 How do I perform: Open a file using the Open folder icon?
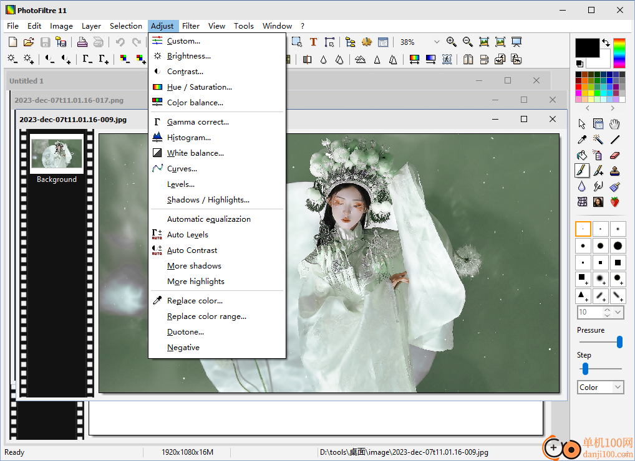tap(29, 42)
